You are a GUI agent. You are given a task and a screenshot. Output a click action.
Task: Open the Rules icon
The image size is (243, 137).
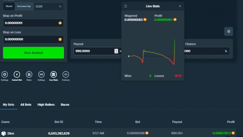(x=29, y=74)
